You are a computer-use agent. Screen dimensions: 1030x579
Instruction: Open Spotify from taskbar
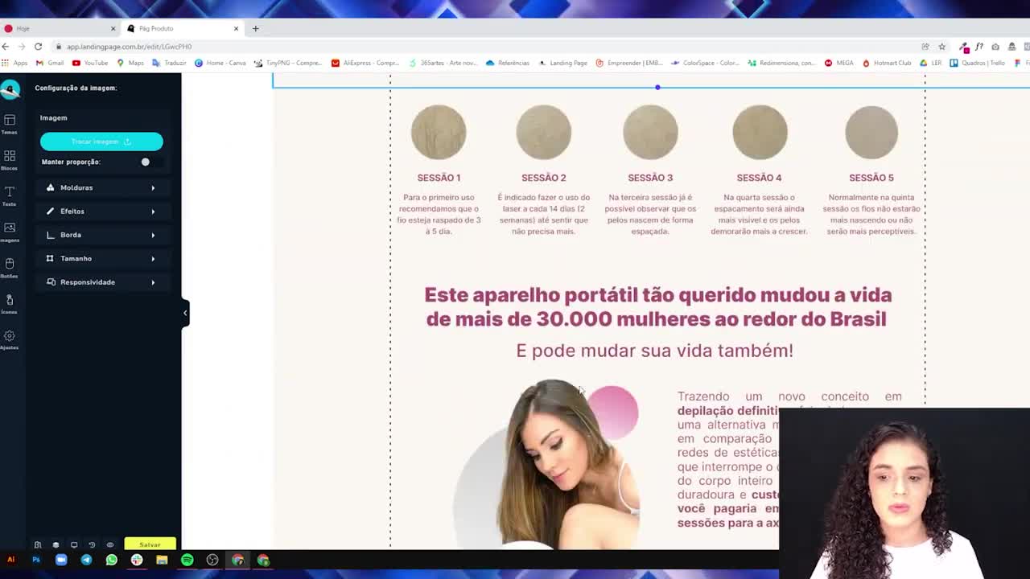click(x=187, y=560)
